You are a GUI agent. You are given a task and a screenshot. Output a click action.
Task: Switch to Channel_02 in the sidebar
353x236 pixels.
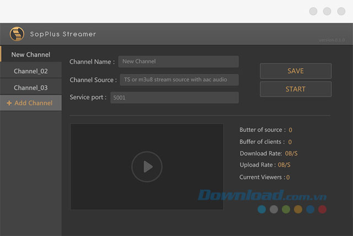[x=31, y=71]
